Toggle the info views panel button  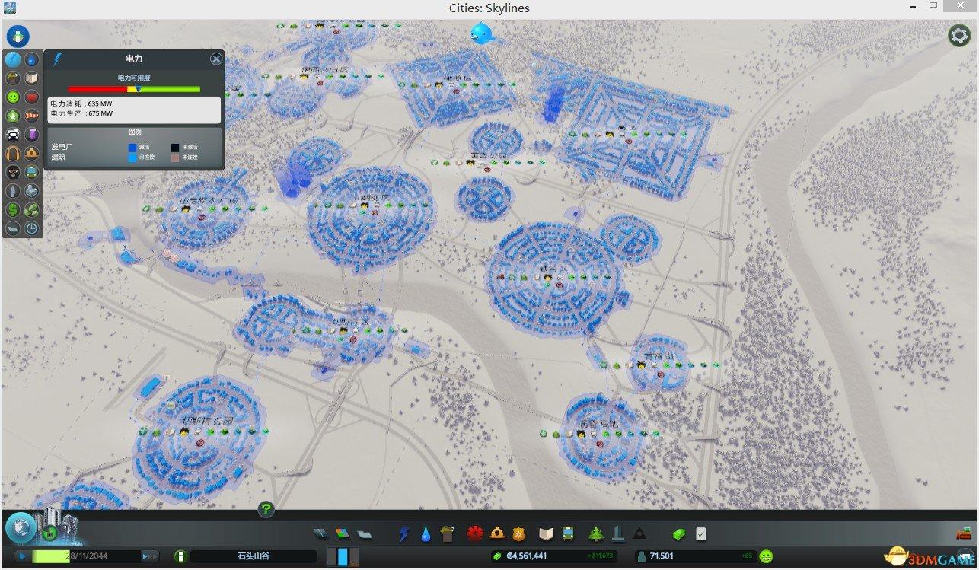tap(18, 36)
